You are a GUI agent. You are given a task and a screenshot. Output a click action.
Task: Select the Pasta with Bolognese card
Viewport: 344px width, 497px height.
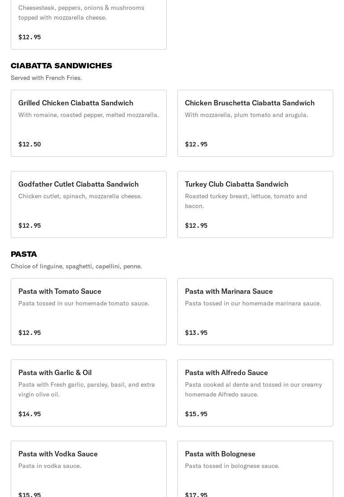point(255,469)
